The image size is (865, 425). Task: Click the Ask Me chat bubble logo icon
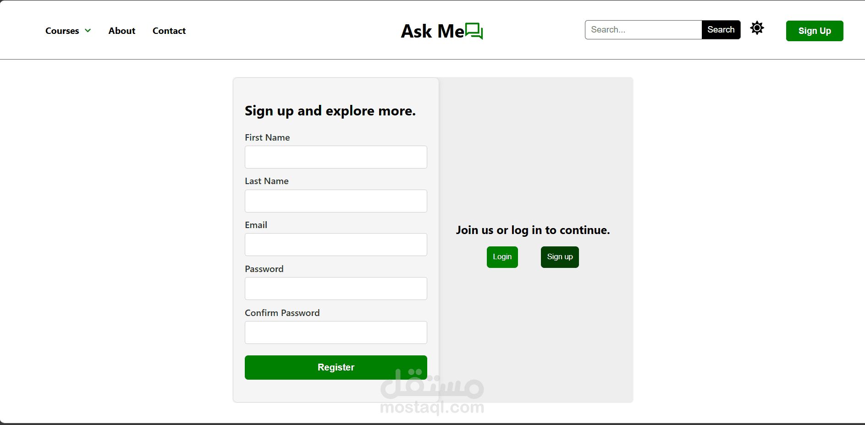474,31
